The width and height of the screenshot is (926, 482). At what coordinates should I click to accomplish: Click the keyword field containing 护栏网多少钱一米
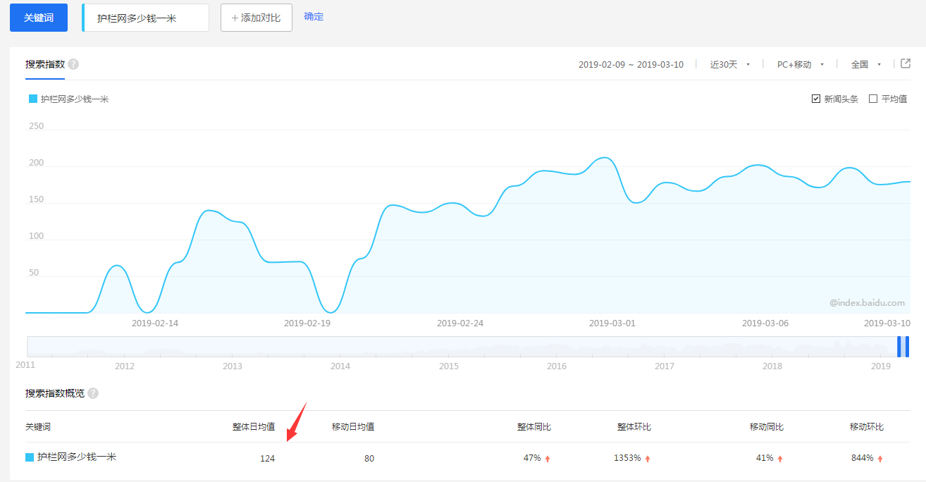(146, 18)
